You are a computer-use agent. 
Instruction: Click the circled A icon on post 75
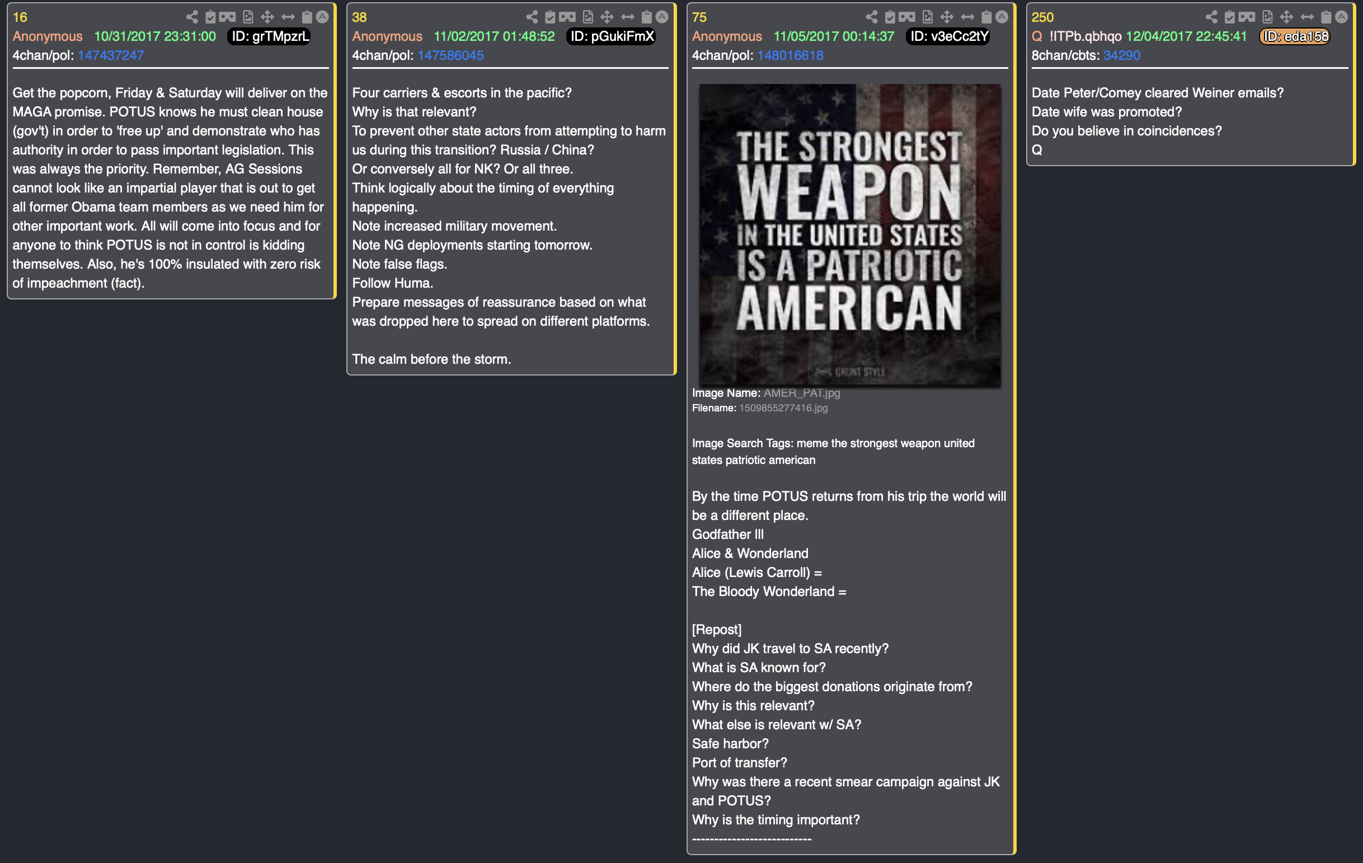(1002, 17)
